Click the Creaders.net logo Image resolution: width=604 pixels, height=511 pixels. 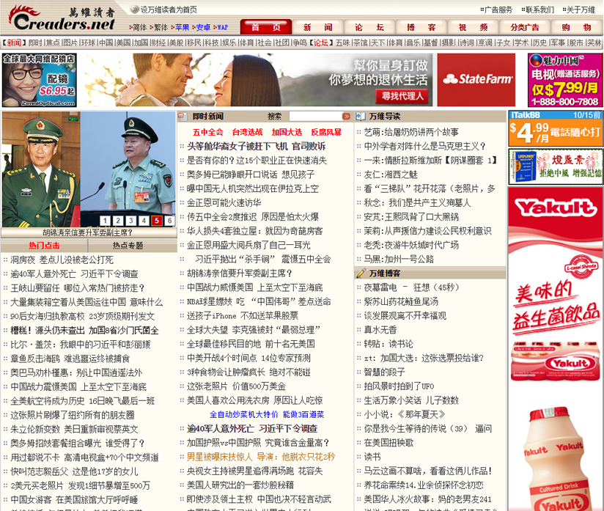click(62, 18)
